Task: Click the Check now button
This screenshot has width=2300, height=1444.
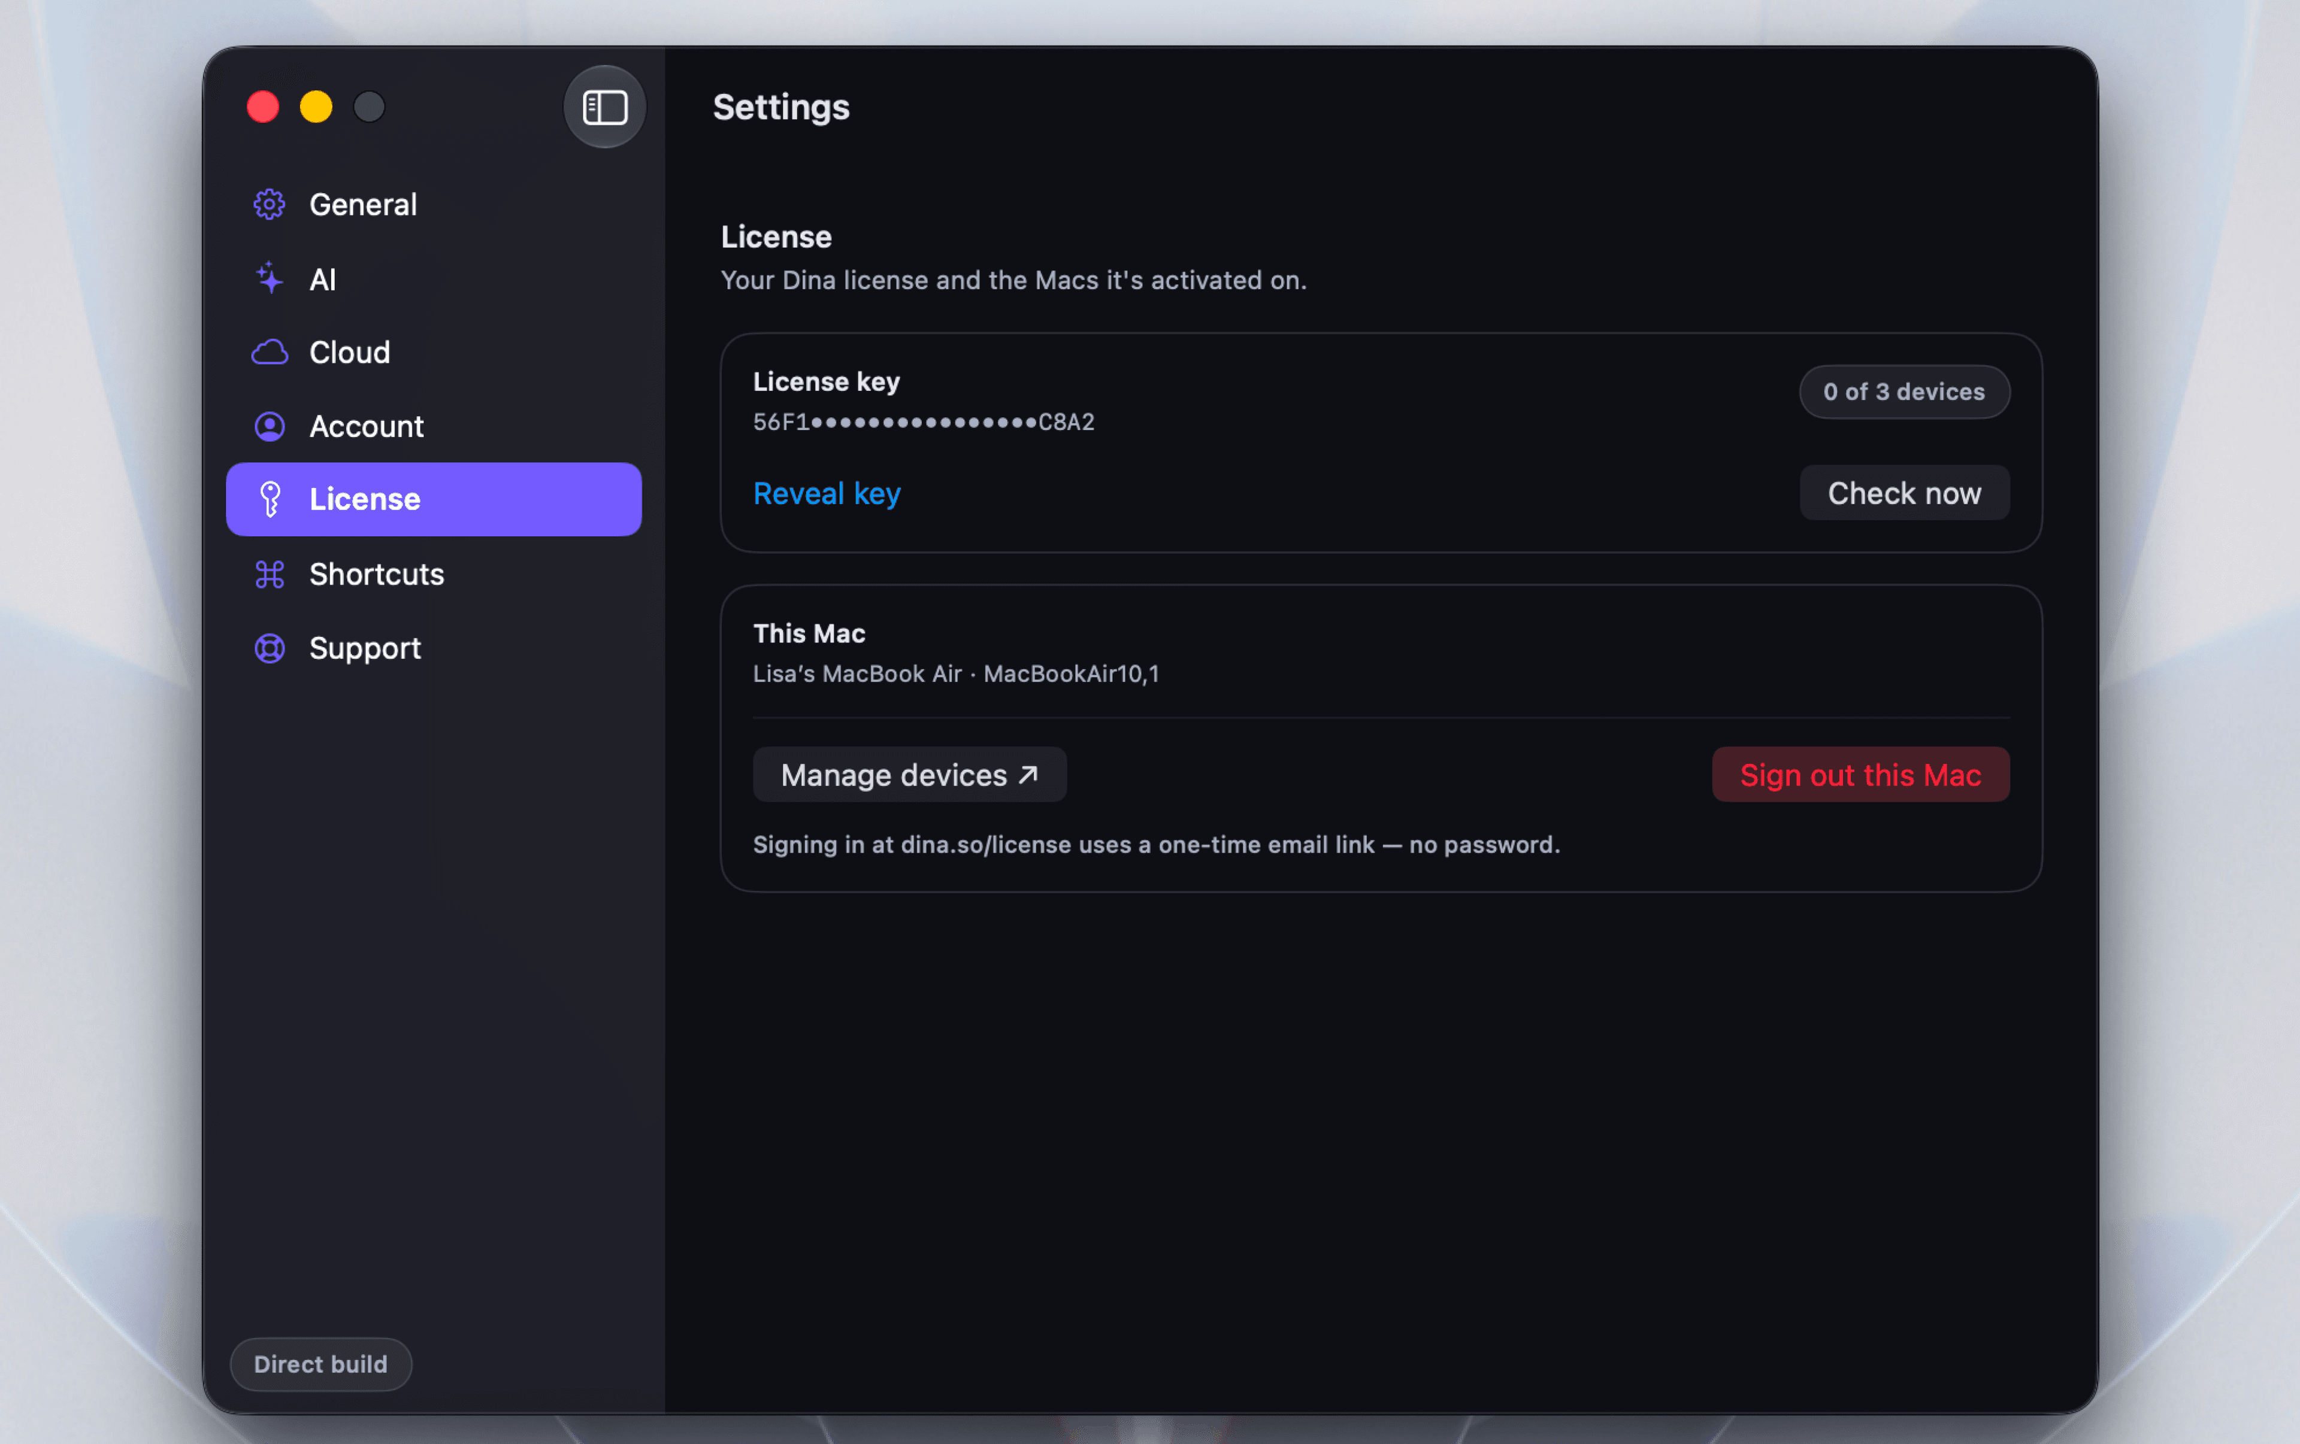Action: coord(1903,493)
